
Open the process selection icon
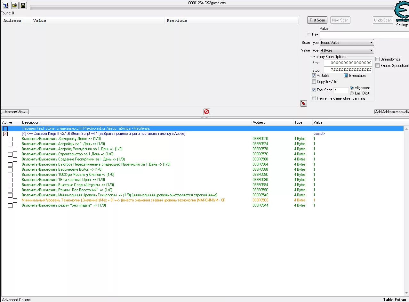click(5, 5)
